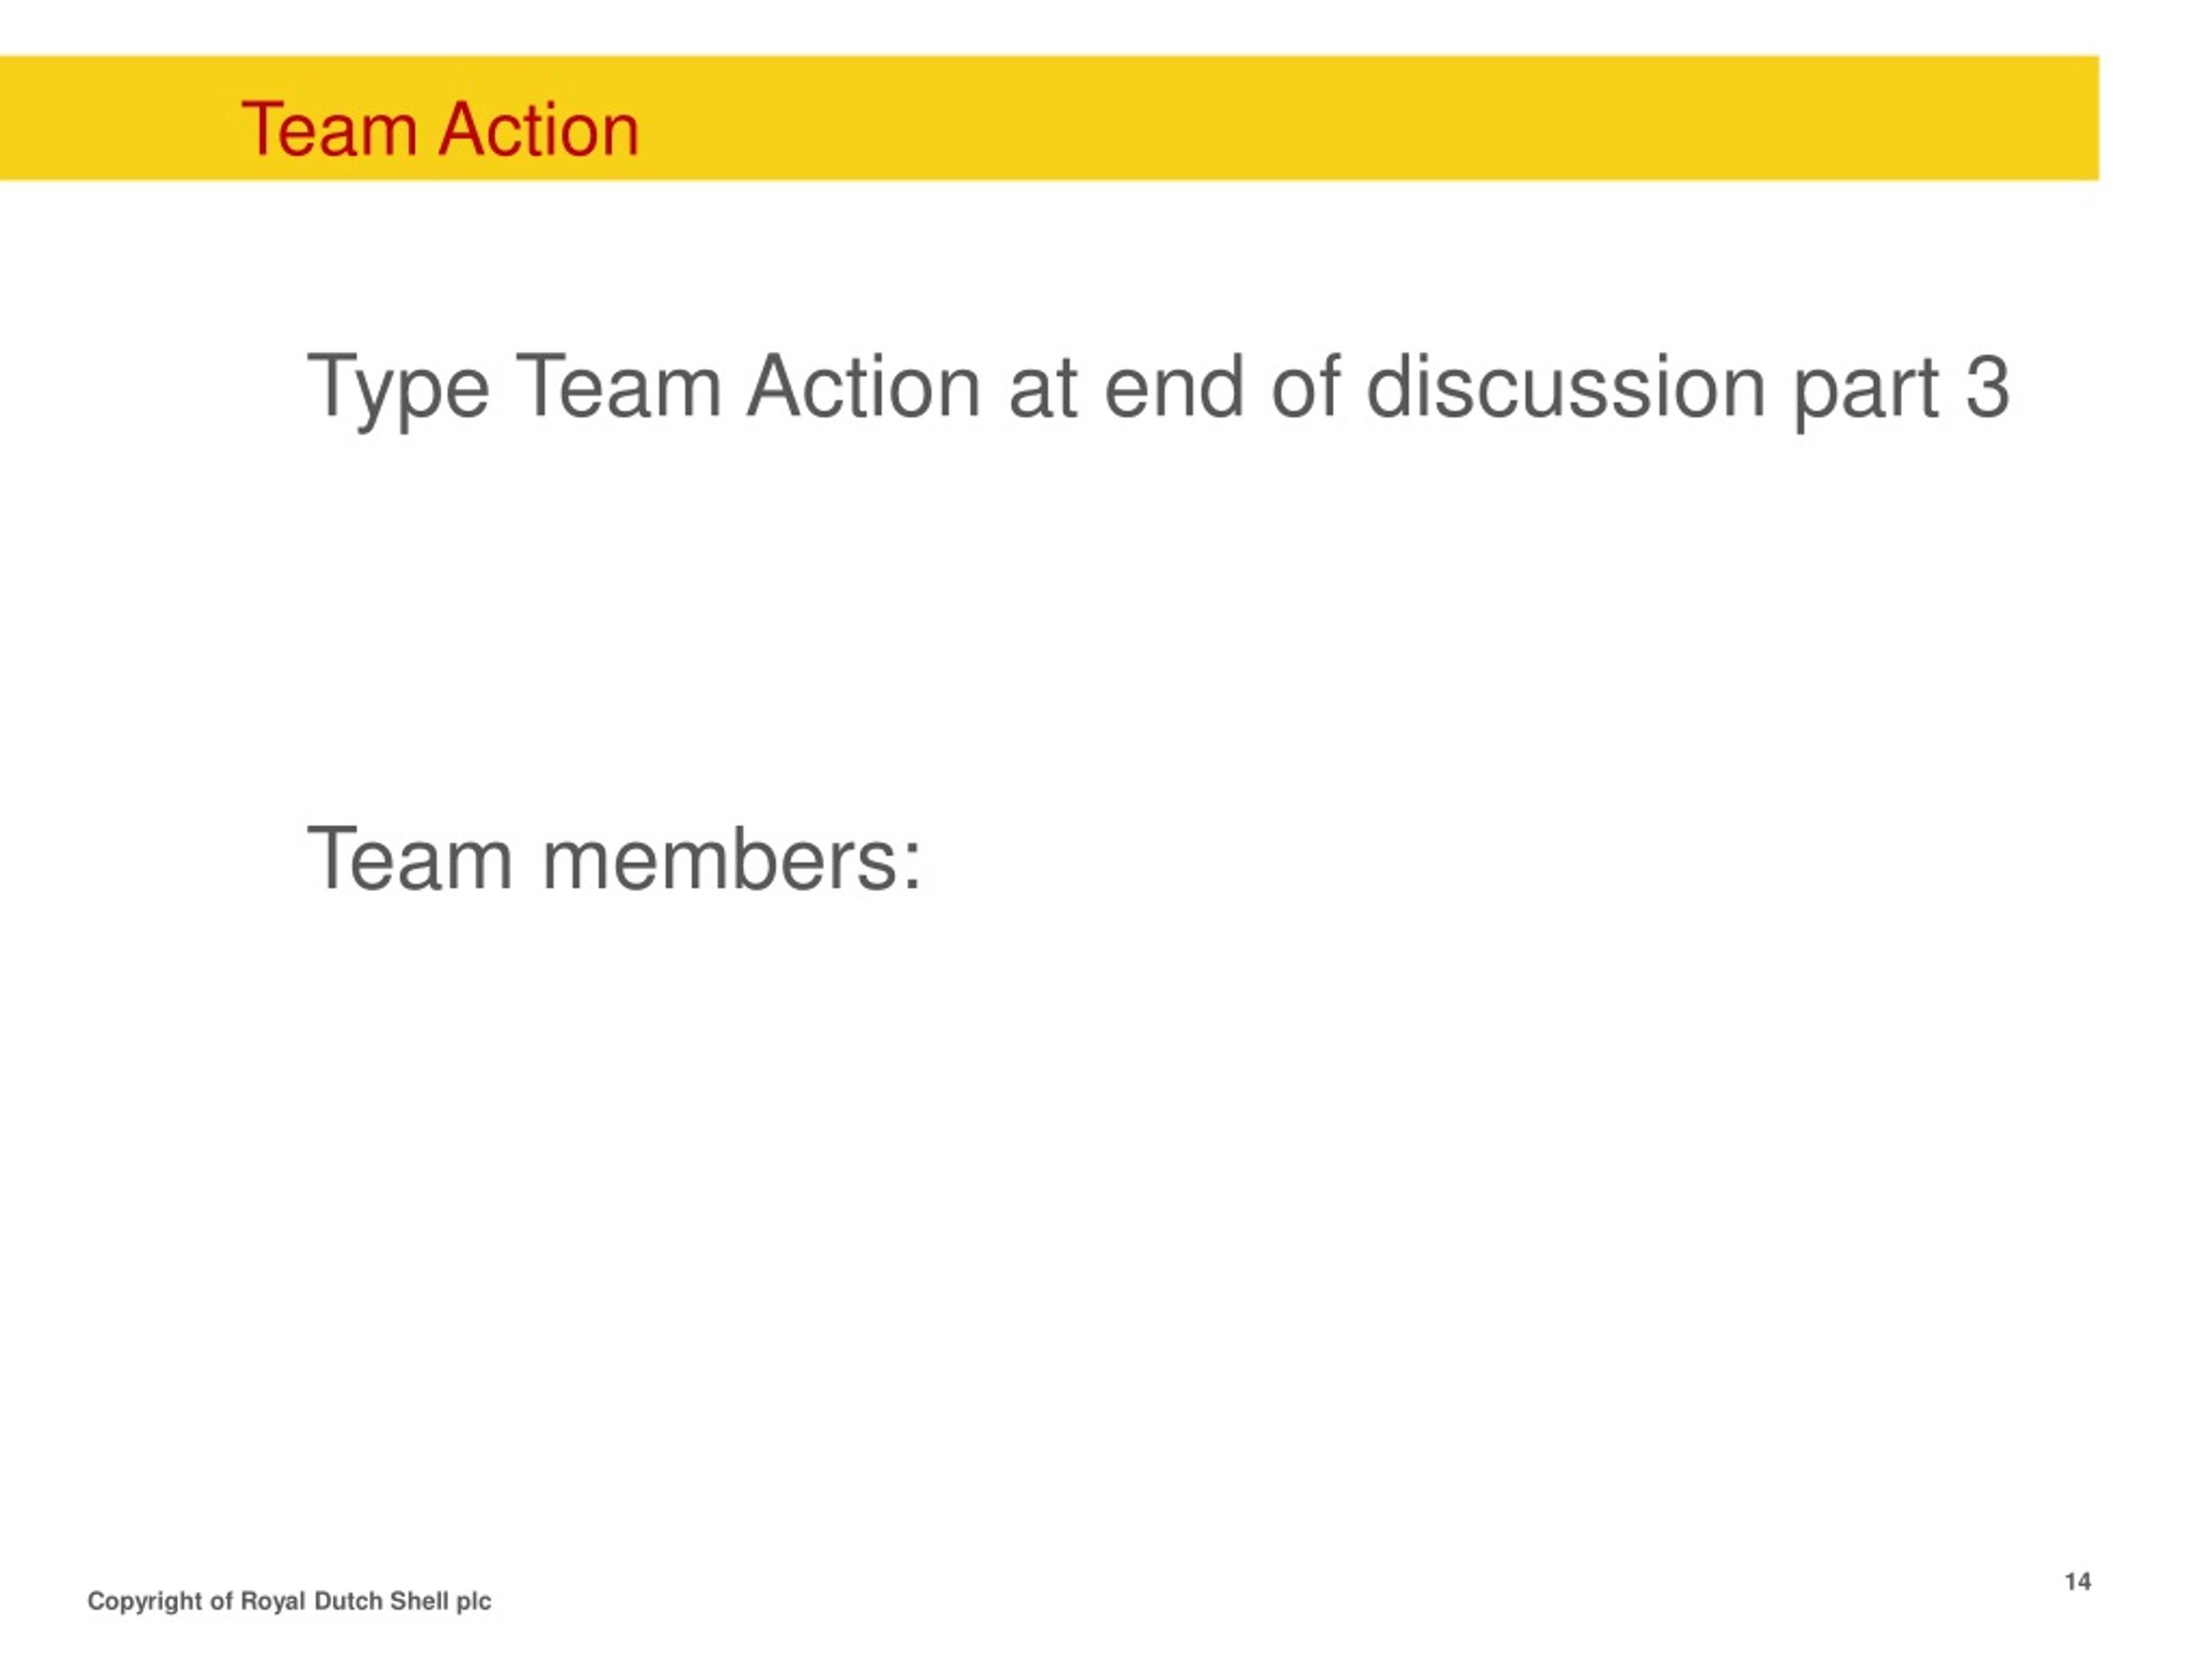Click the 'Copyright of Royal Dutch Shell plc' footer
This screenshot has height=1659, width=2212.
click(x=289, y=1601)
